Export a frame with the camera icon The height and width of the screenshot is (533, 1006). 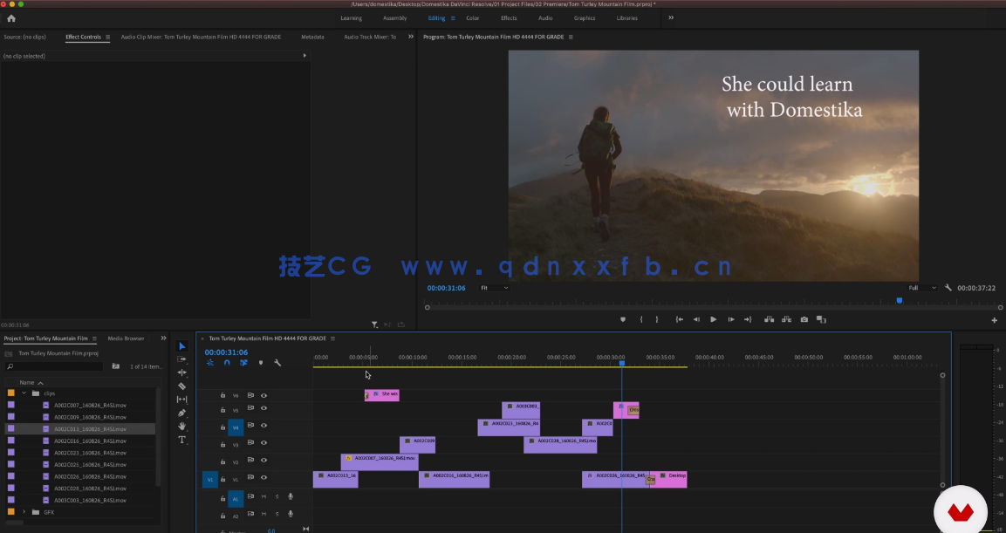[804, 319]
